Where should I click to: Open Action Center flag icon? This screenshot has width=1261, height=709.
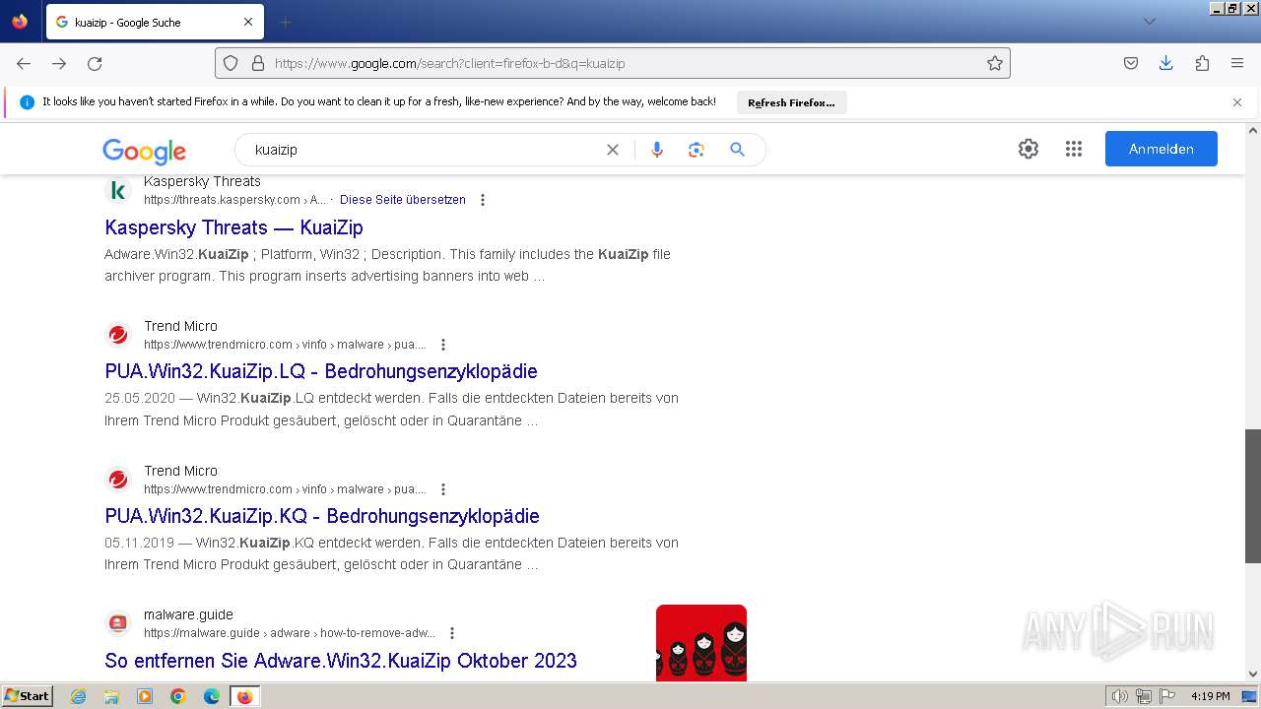tap(1166, 696)
